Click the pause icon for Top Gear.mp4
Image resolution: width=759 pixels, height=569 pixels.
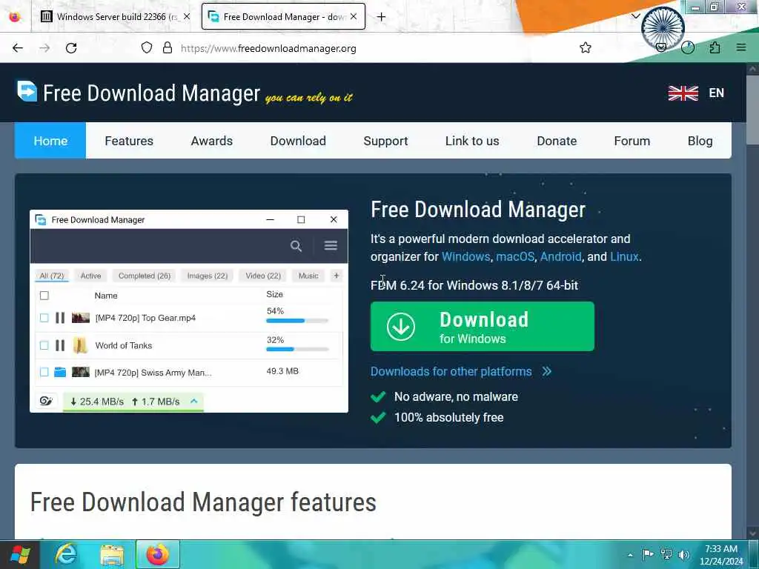[x=60, y=318]
